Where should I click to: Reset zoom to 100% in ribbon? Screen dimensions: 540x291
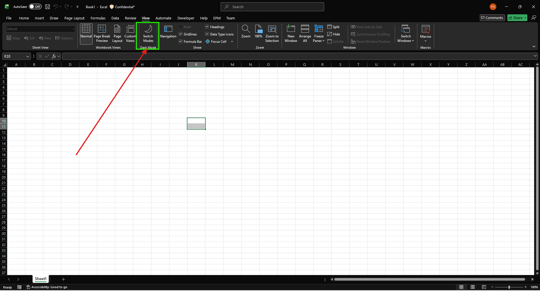tap(258, 32)
